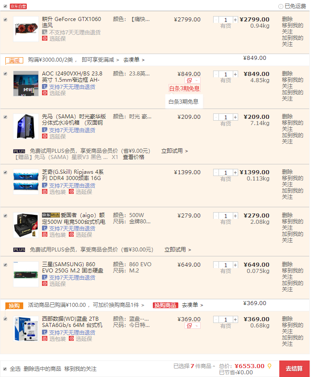Click 删除选中的商品 at bottom bar
Screen dimensions: 311x377
[42, 369]
